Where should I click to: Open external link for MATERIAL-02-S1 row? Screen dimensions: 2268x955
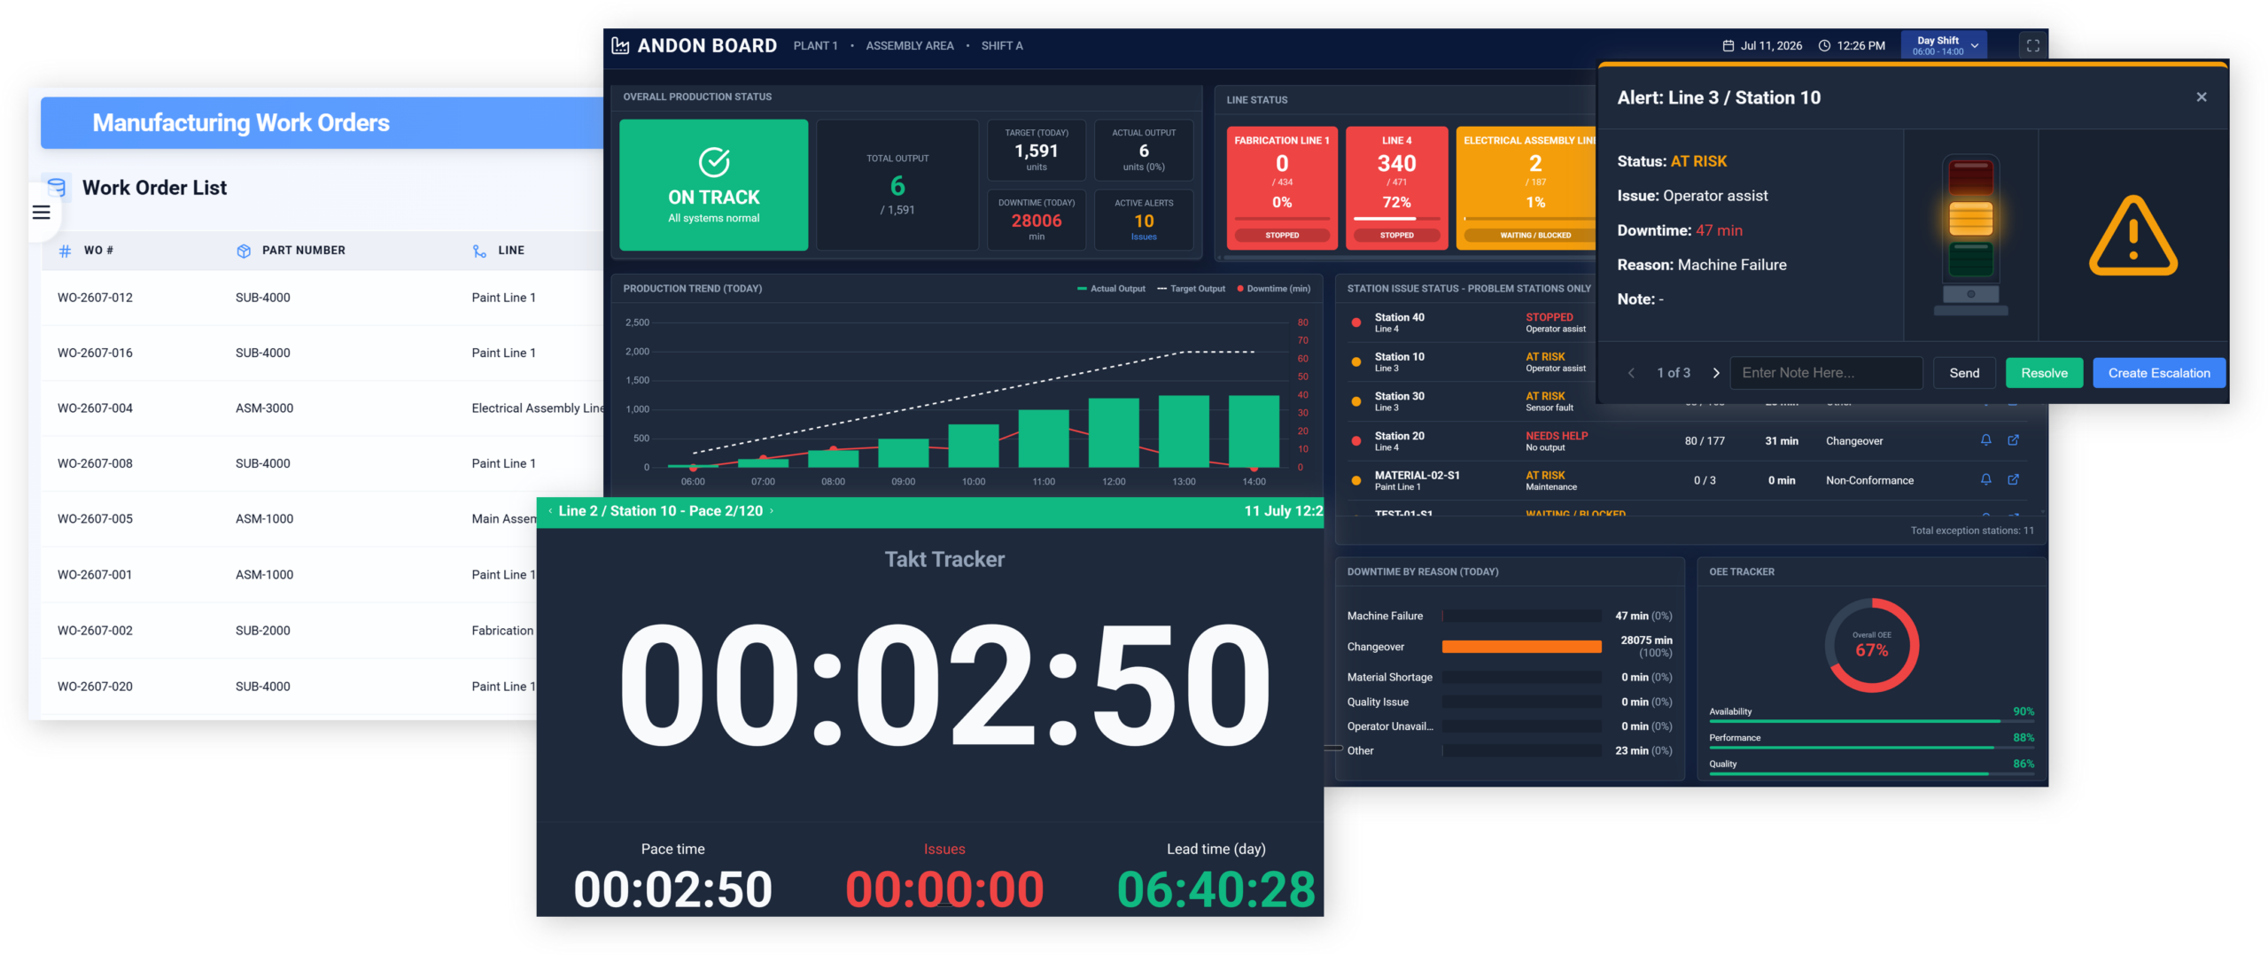[2013, 479]
